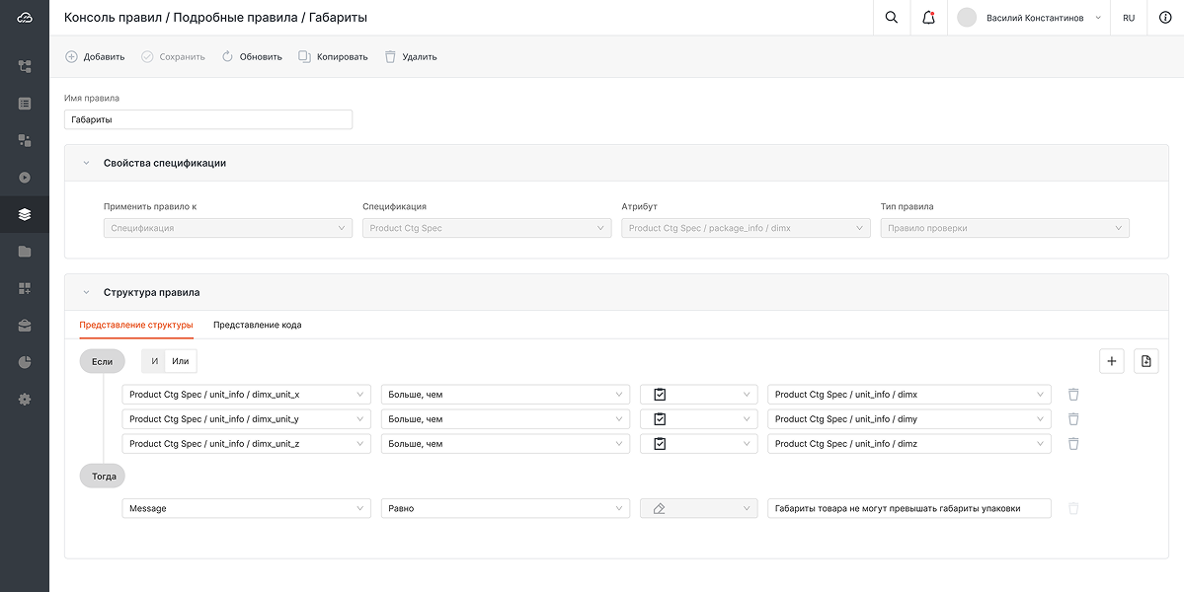
Task: Select the Представление структуры tab
Action: coord(136,325)
